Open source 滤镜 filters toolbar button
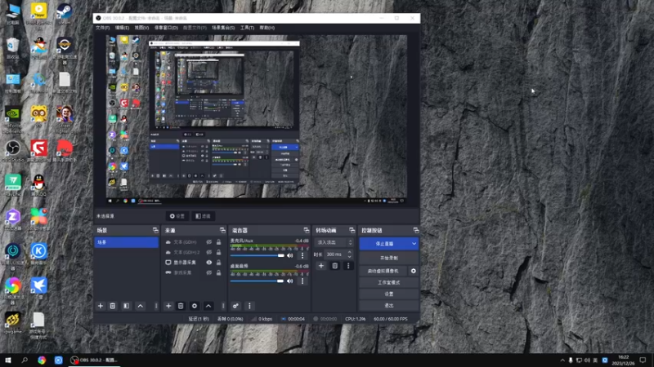This screenshot has height=367, width=654. [x=203, y=216]
